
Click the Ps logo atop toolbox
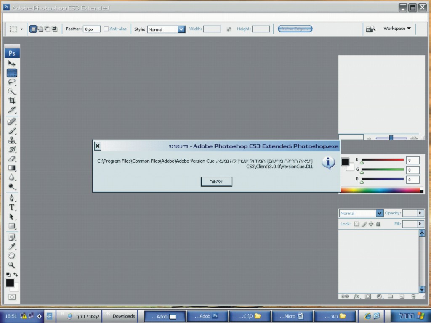12,53
